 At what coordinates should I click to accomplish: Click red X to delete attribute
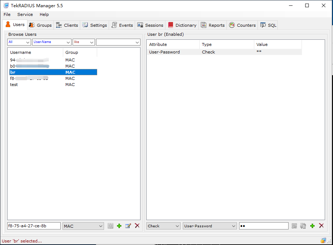321,225
